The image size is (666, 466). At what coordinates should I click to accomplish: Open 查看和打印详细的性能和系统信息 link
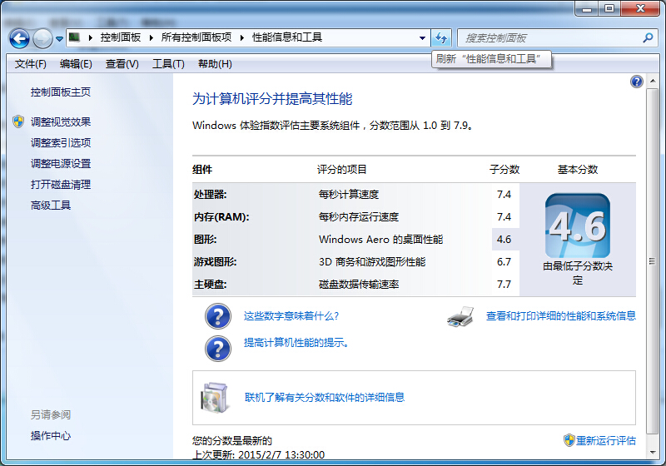[560, 316]
